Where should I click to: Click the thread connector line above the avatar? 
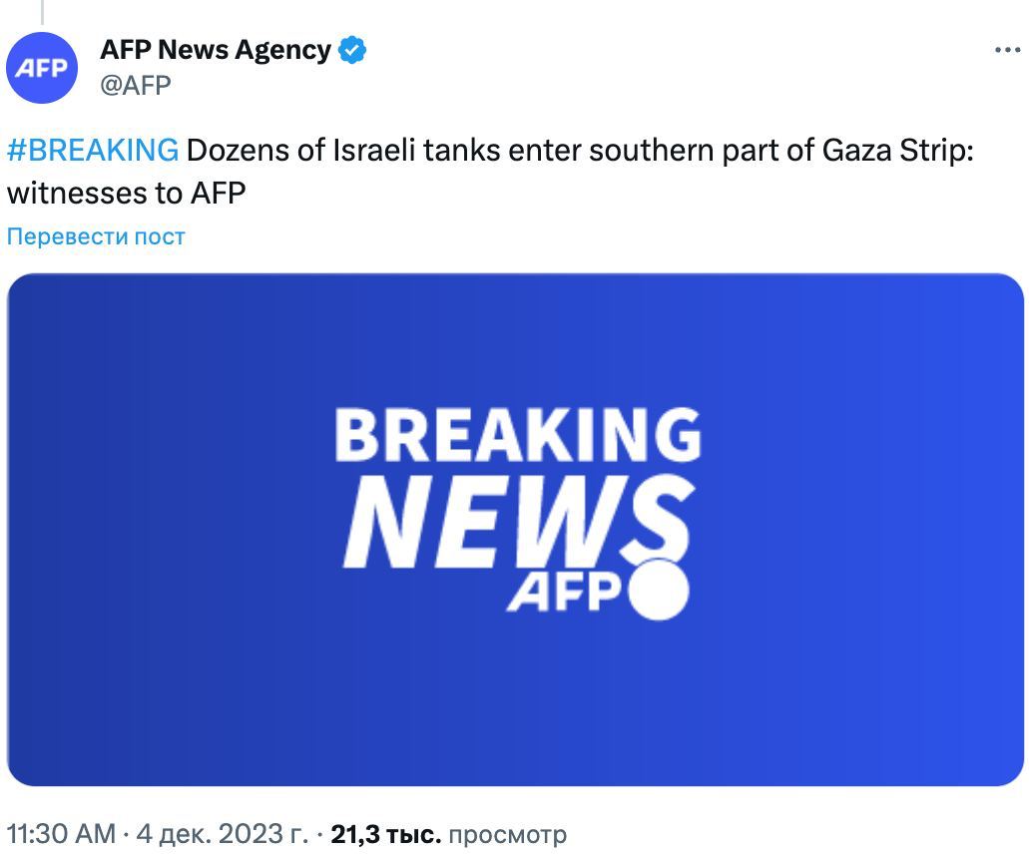coord(42,12)
